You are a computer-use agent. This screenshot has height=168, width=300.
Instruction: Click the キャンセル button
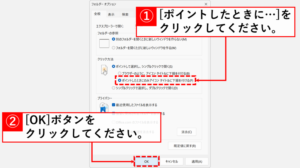pos(171,162)
